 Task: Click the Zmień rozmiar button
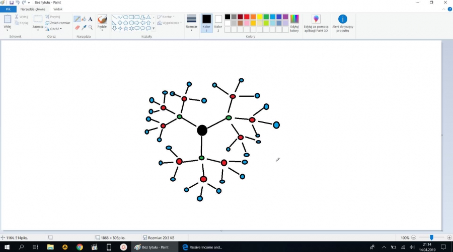pos(57,23)
